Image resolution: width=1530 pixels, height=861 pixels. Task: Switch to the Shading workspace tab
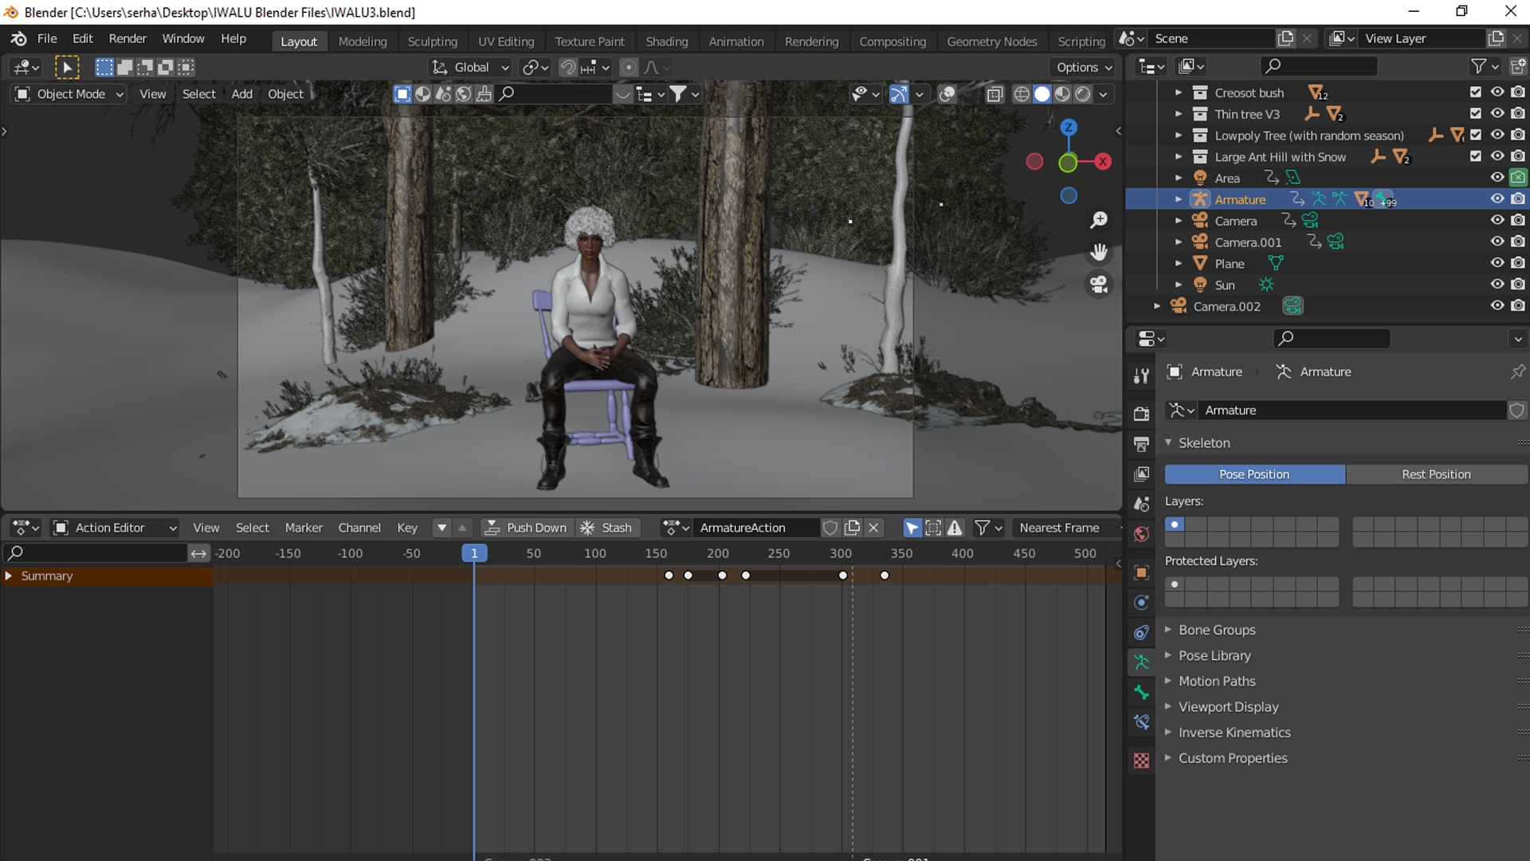[666, 41]
